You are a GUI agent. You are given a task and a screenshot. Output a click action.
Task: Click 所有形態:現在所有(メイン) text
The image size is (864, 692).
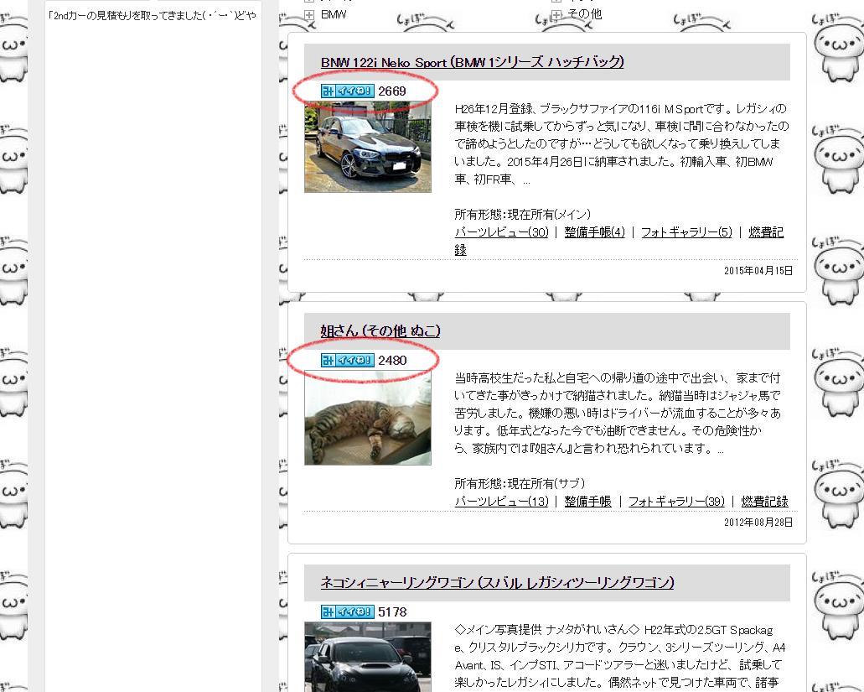(x=522, y=214)
